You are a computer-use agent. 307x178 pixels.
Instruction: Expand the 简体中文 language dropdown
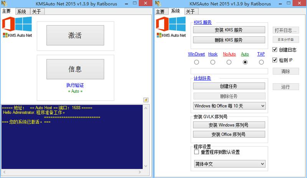click(229, 164)
